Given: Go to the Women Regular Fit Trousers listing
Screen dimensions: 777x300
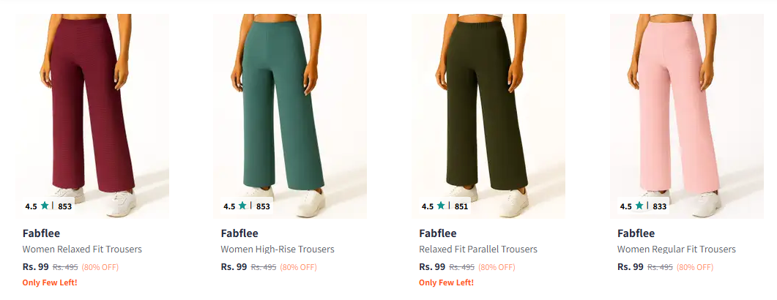Looking at the screenshot, I should coord(677,250).
